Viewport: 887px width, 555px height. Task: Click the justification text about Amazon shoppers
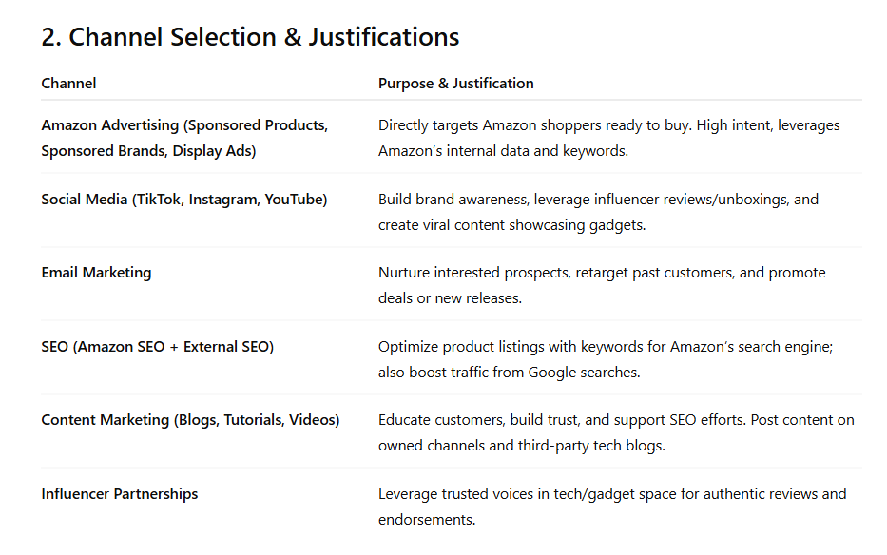point(608,138)
